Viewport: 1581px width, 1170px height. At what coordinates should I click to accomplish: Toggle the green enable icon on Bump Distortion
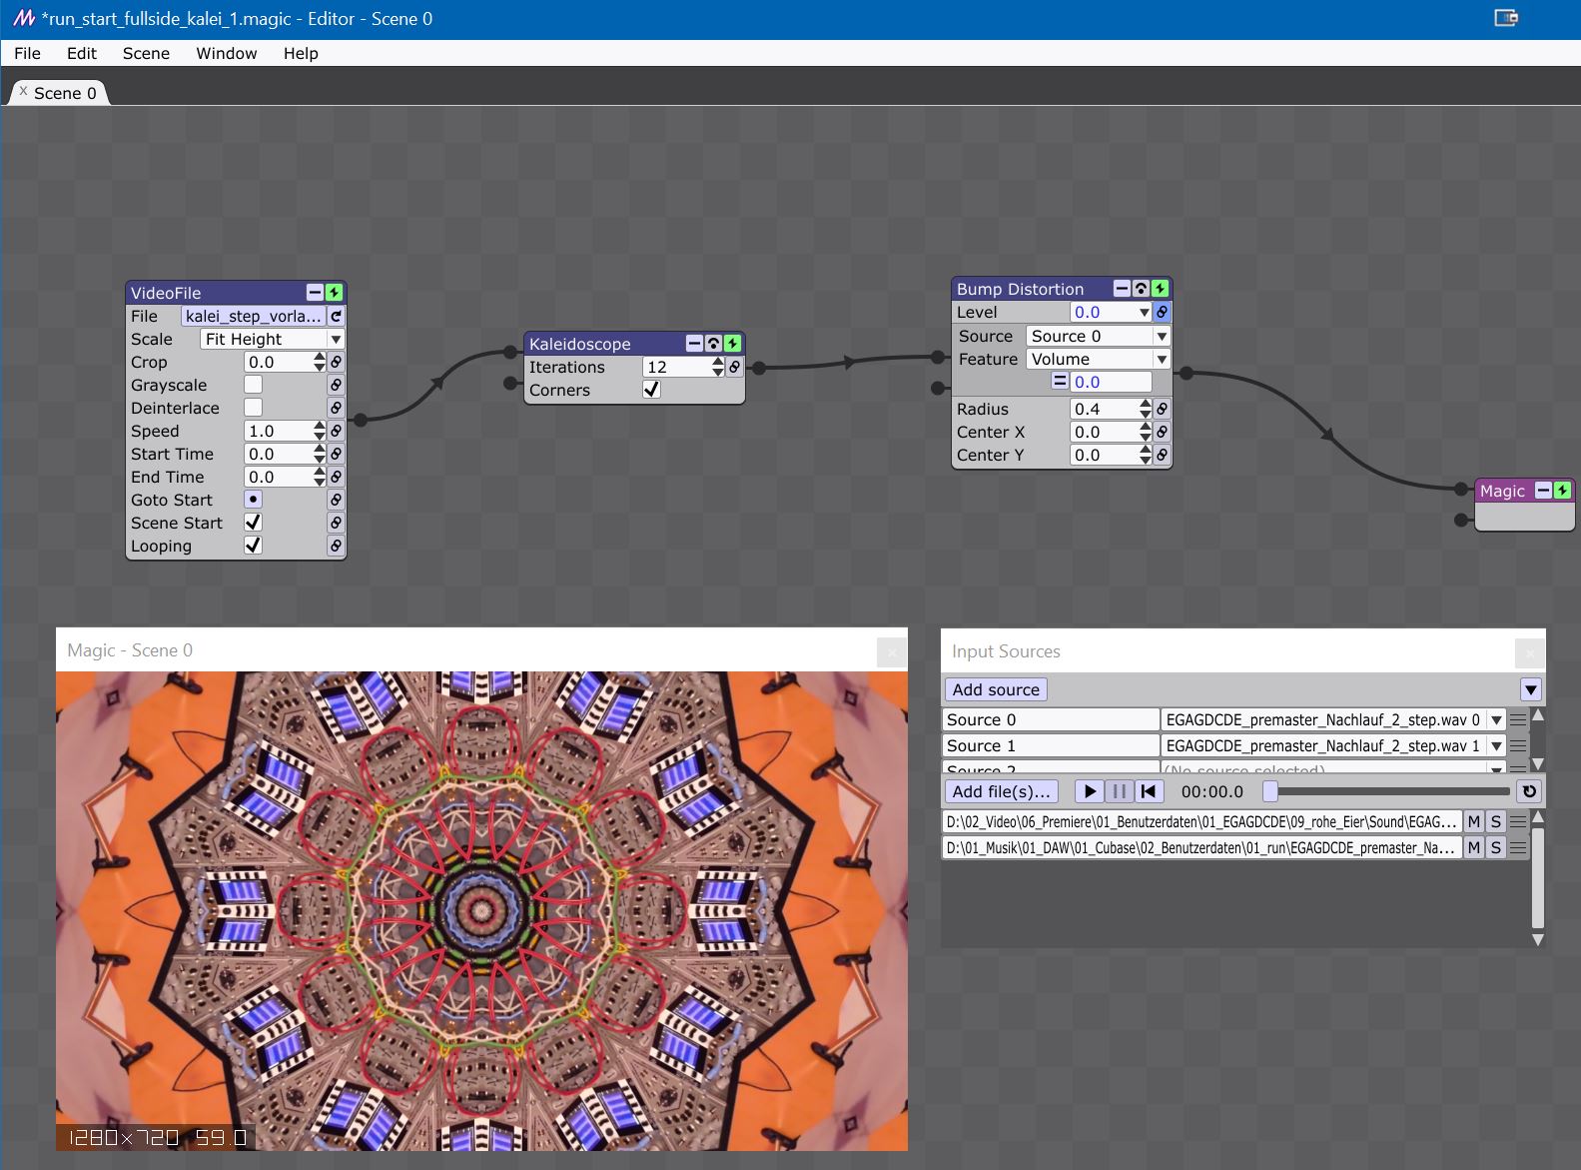point(1160,289)
